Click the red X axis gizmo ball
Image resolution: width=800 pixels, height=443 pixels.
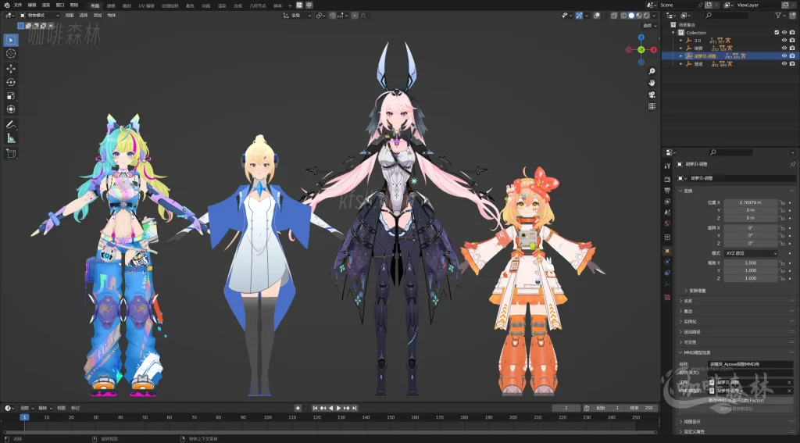pos(654,49)
